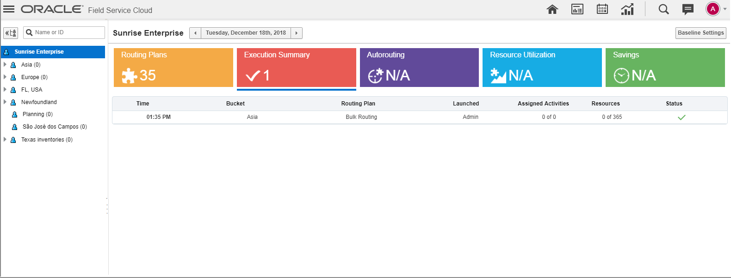Click the Launched column header
The width and height of the screenshot is (731, 278).
click(x=466, y=104)
